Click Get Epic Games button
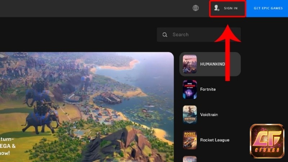The width and height of the screenshot is (288, 162). click(x=267, y=8)
